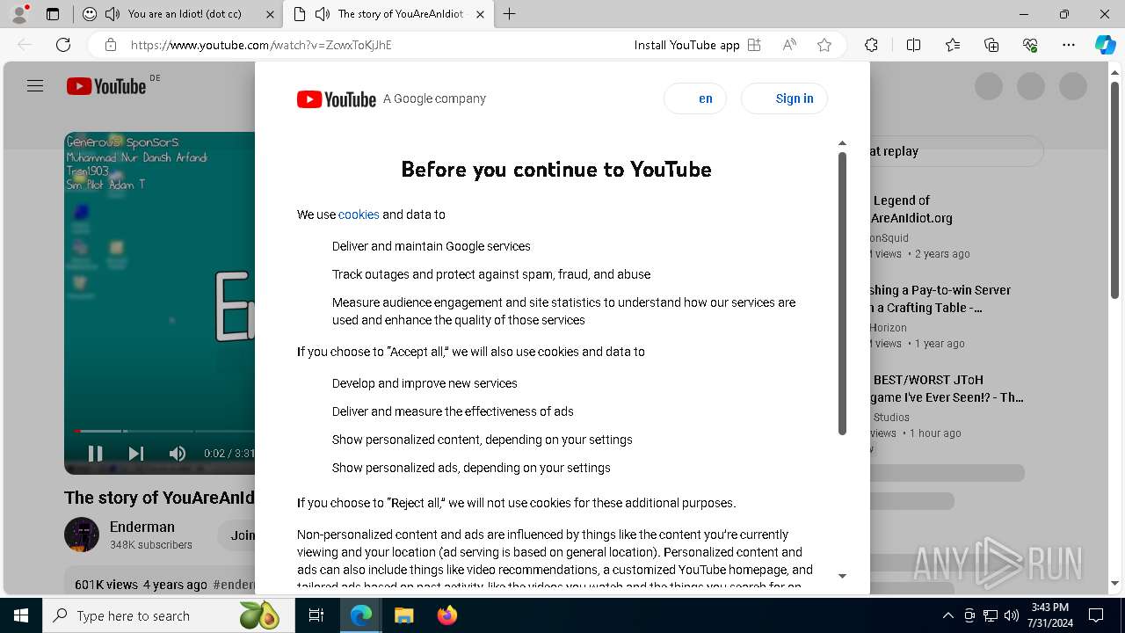This screenshot has height=633, width=1125.
Task: Pause the video playback
Action: [95, 454]
